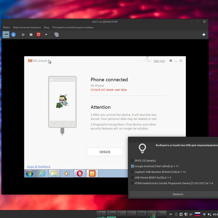Maximize the win7 QEMU/KVM window
218x218 pixels.
(x=198, y=22)
